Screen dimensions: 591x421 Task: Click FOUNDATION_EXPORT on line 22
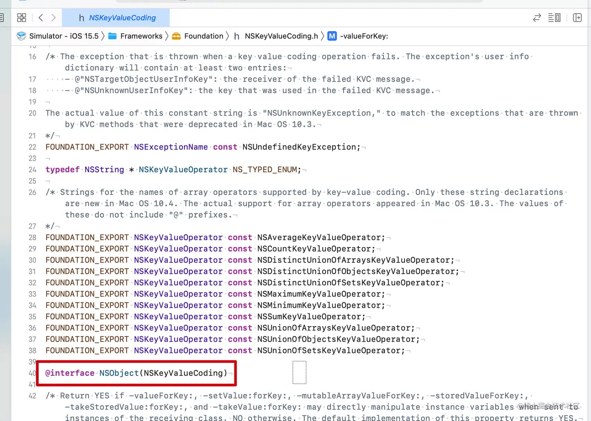coord(87,147)
